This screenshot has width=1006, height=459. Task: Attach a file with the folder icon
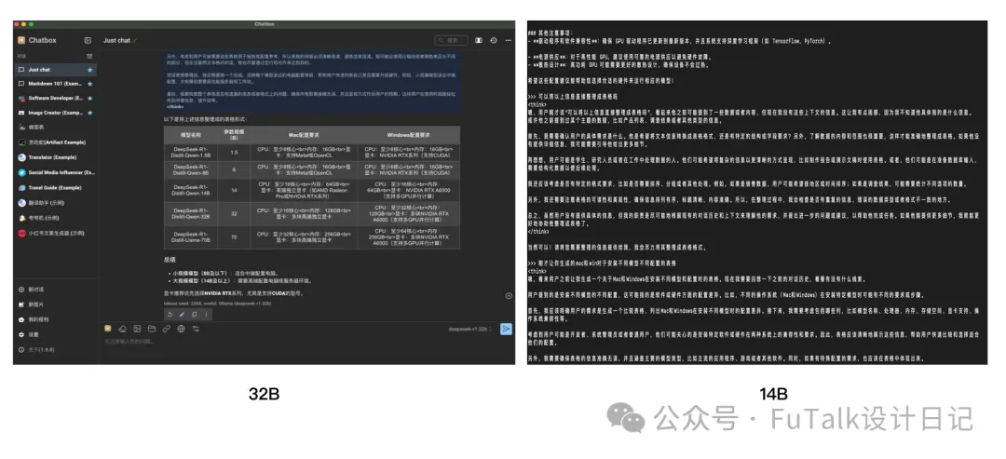point(152,329)
